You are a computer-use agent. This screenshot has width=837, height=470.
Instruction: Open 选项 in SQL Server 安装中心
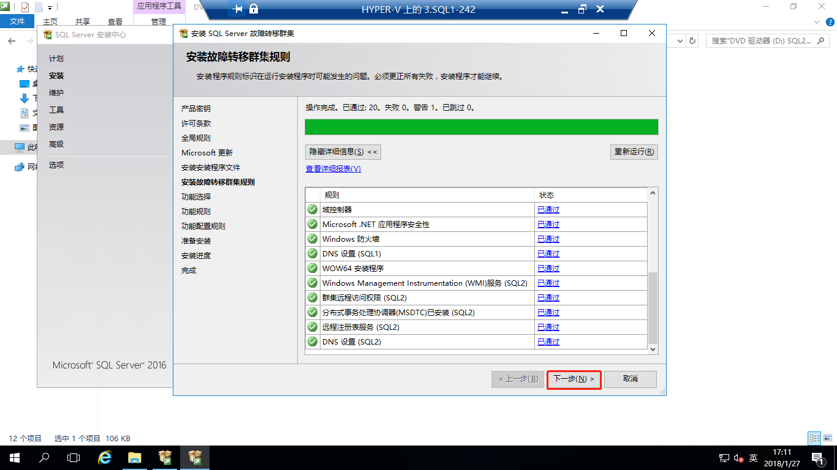56,165
